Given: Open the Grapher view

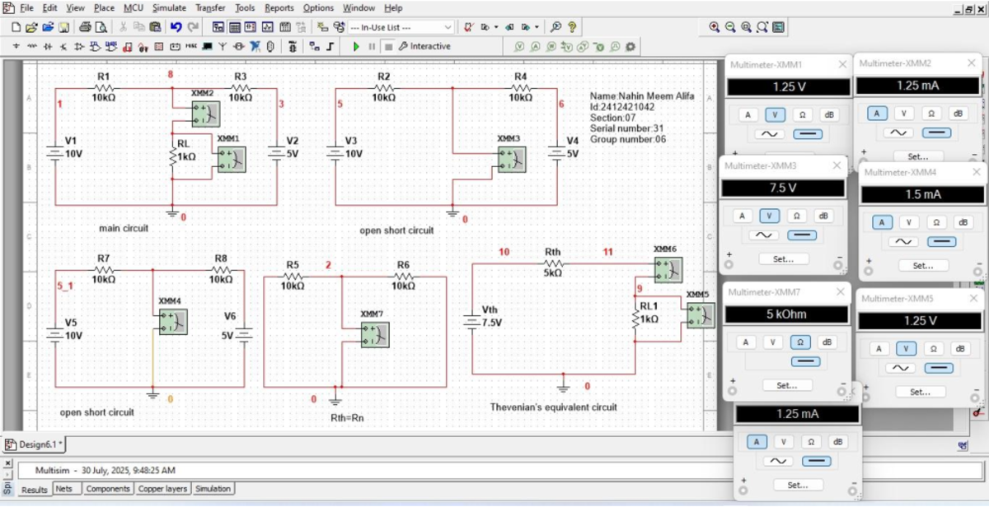Looking at the screenshot, I should click(267, 27).
